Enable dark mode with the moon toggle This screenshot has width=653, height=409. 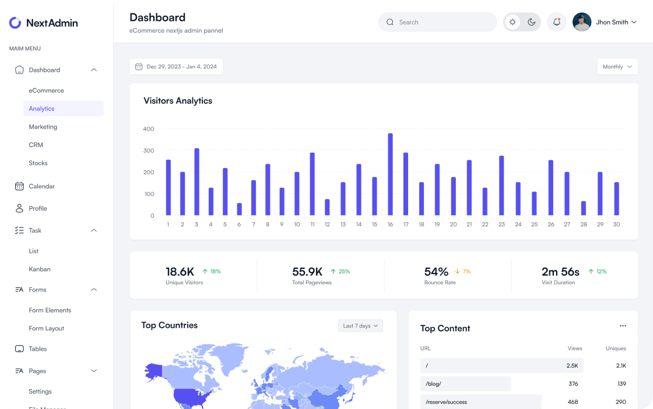click(531, 22)
